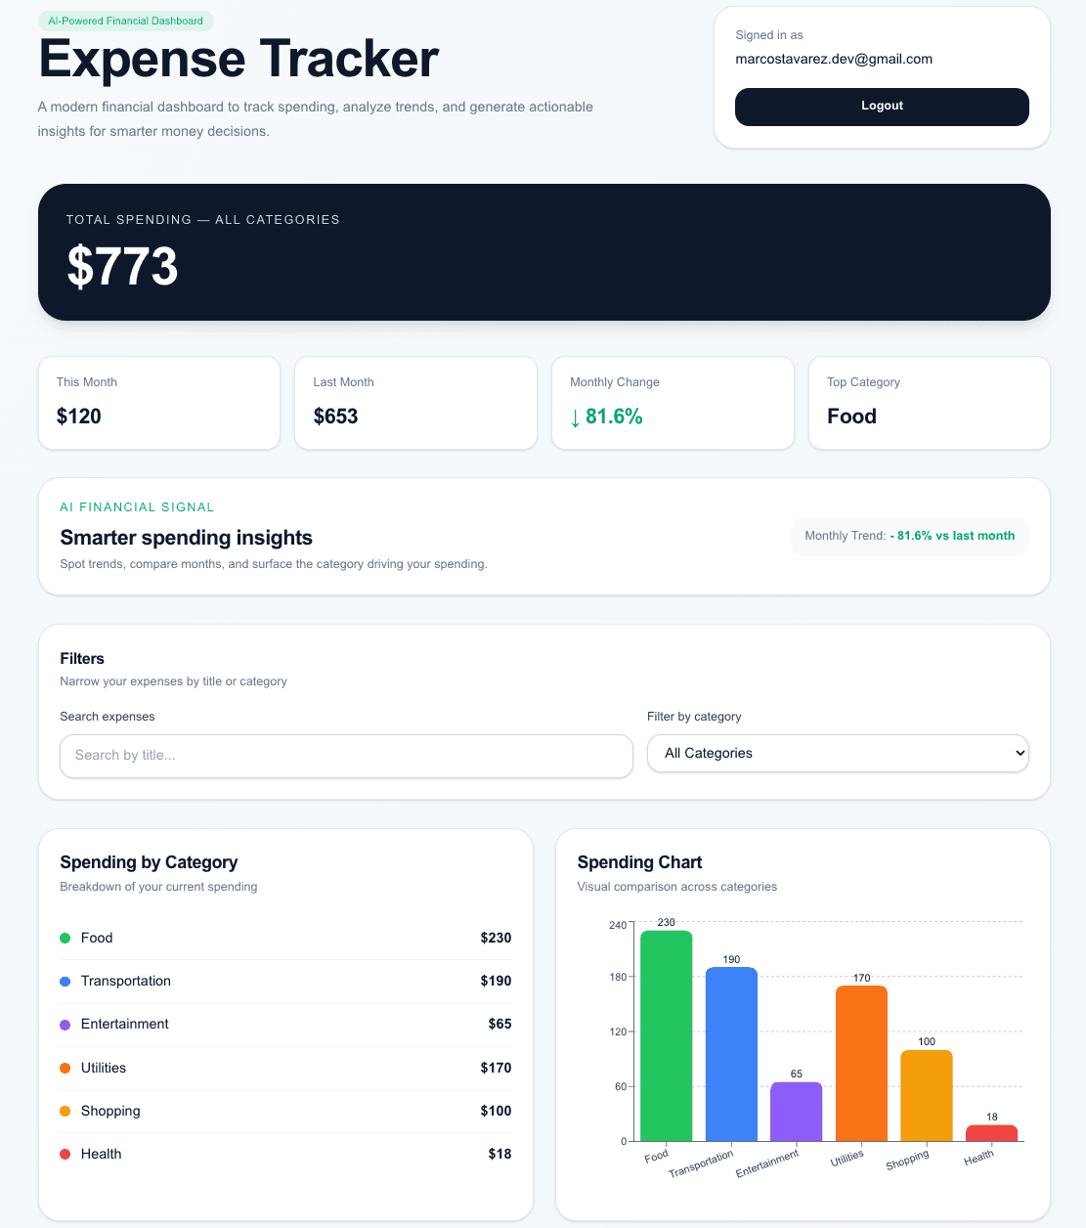Click the Logout button

click(x=881, y=107)
